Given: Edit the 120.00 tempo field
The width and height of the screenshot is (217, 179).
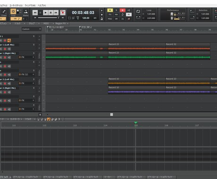Looking at the screenshot, I should 86,18.
